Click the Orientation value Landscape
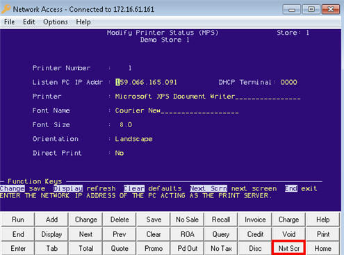344x255 pixels. [x=133, y=139]
